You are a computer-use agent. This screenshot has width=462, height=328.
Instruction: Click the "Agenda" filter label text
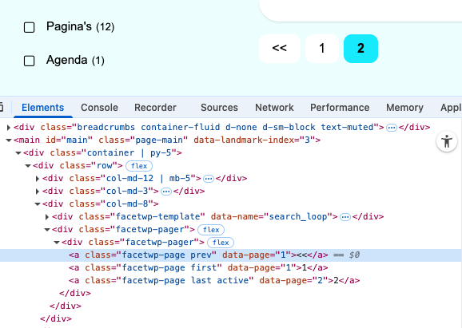click(67, 60)
